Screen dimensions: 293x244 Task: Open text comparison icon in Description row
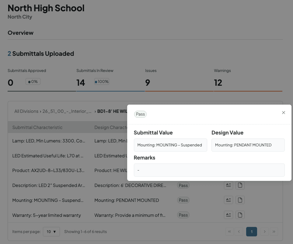click(228, 185)
